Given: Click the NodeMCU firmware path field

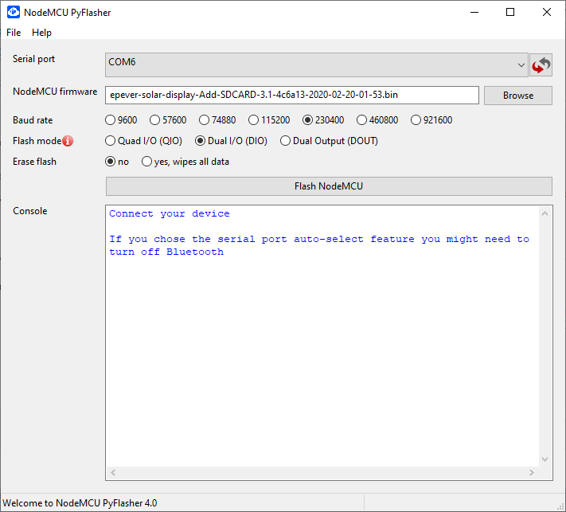Looking at the screenshot, I should point(291,95).
